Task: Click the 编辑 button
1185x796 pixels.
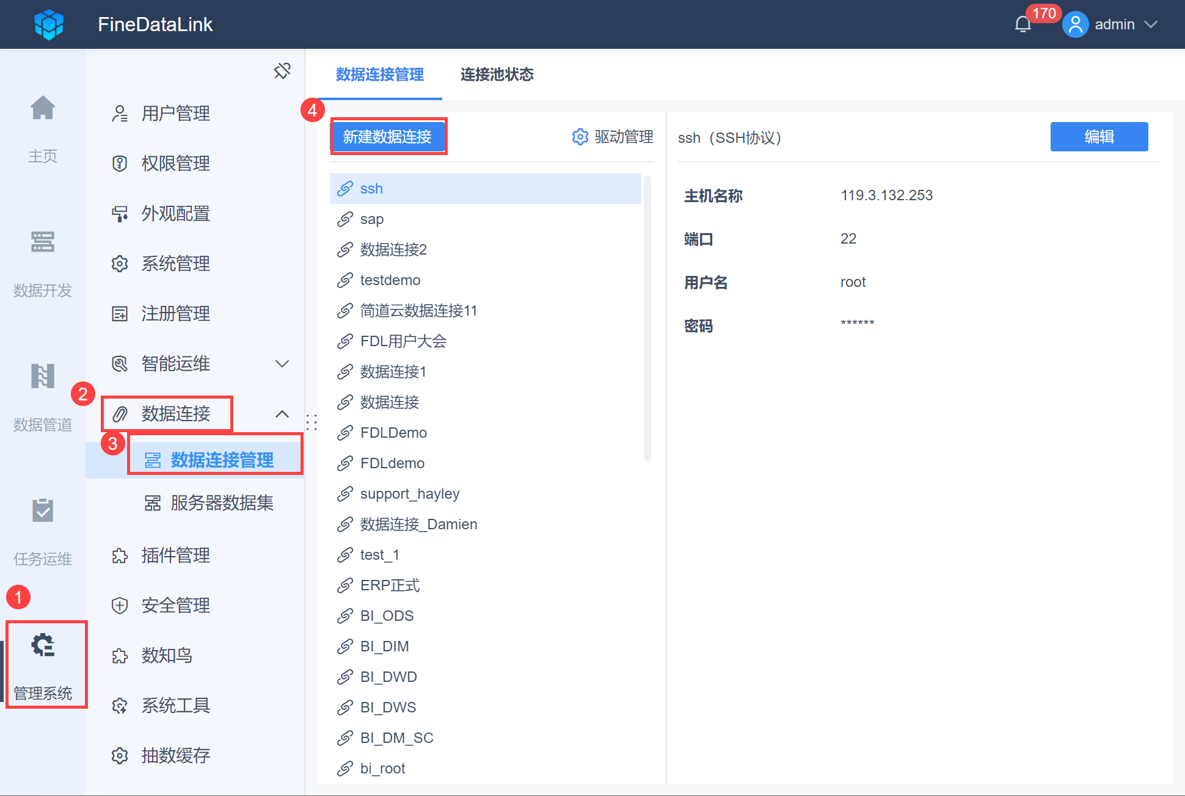Action: pos(1099,137)
